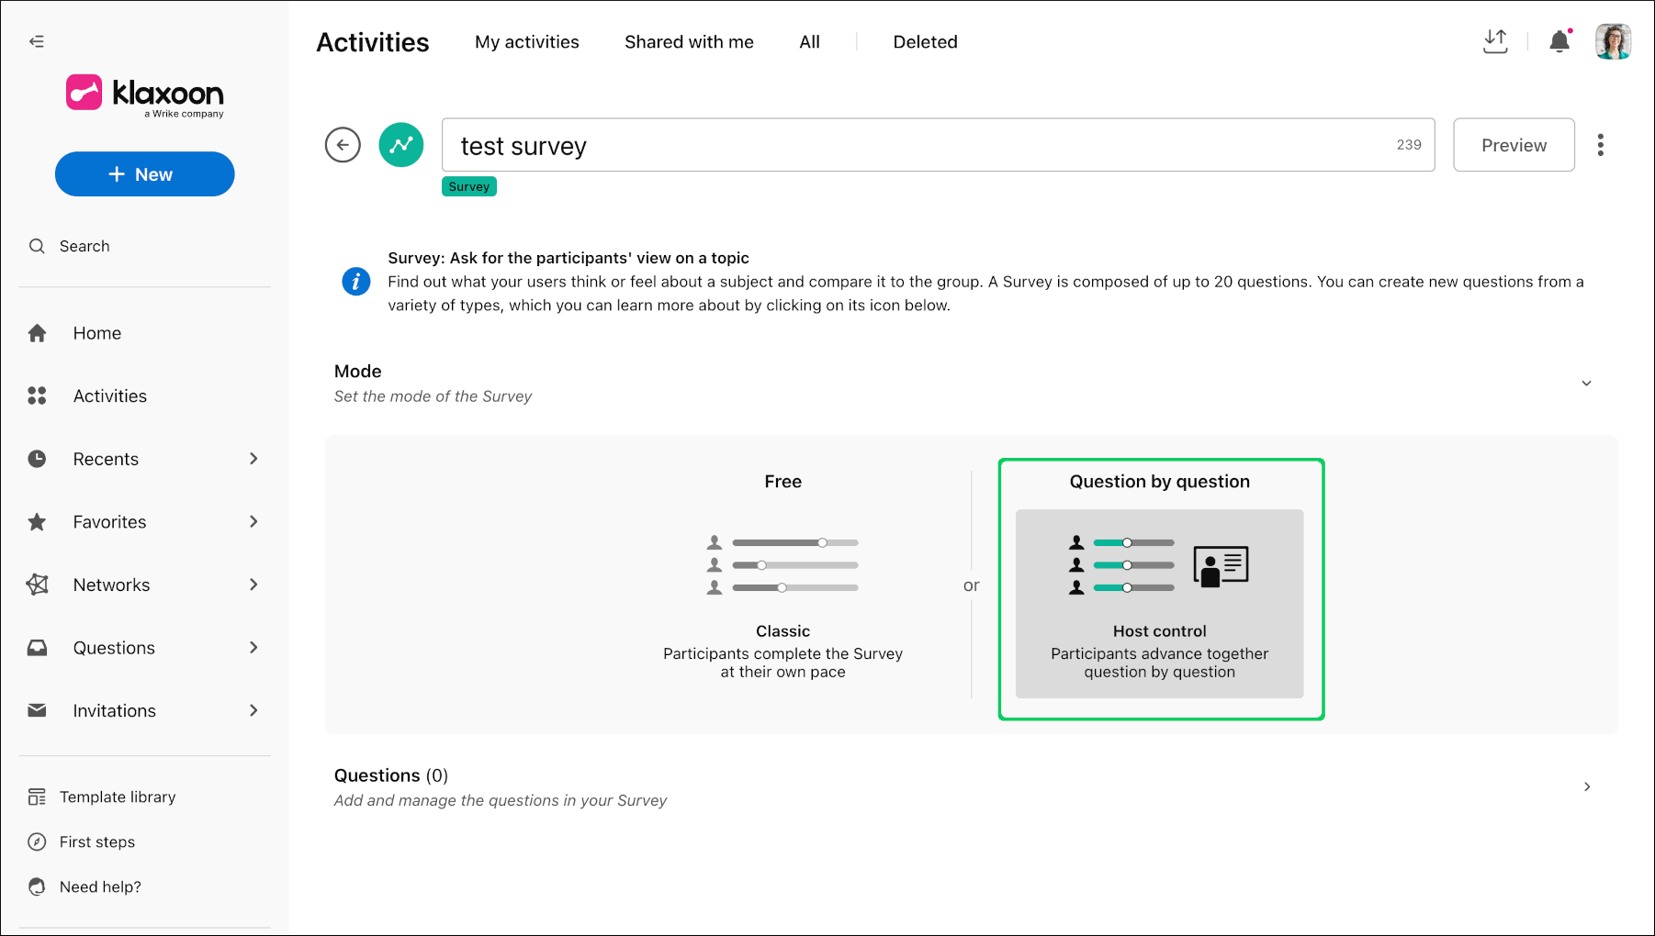Screen dimensions: 1655x936
Task: Open the user profile avatar
Action: [1613, 41]
